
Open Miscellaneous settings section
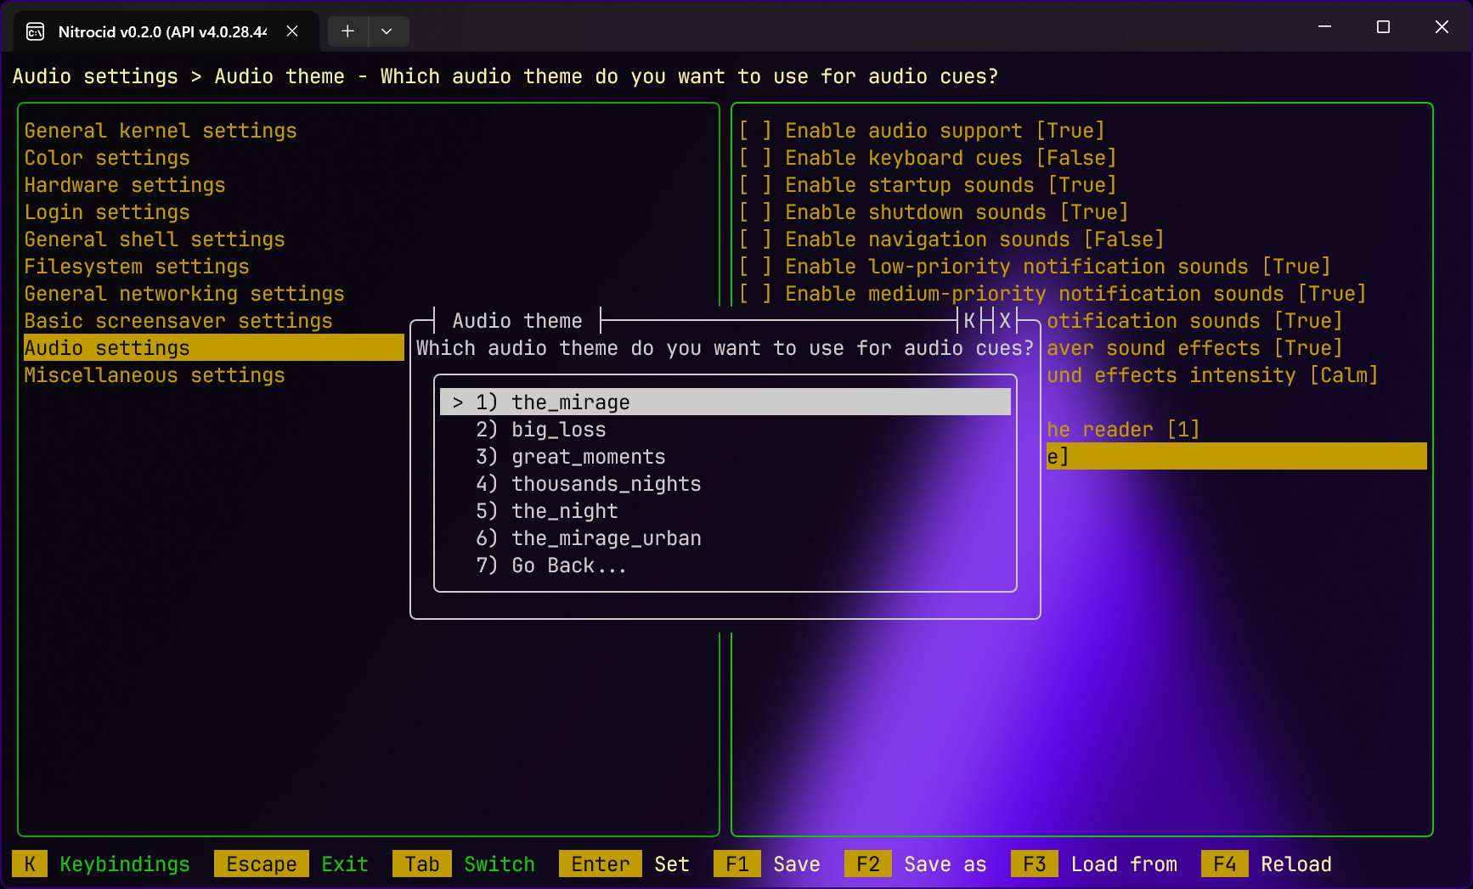tap(155, 375)
